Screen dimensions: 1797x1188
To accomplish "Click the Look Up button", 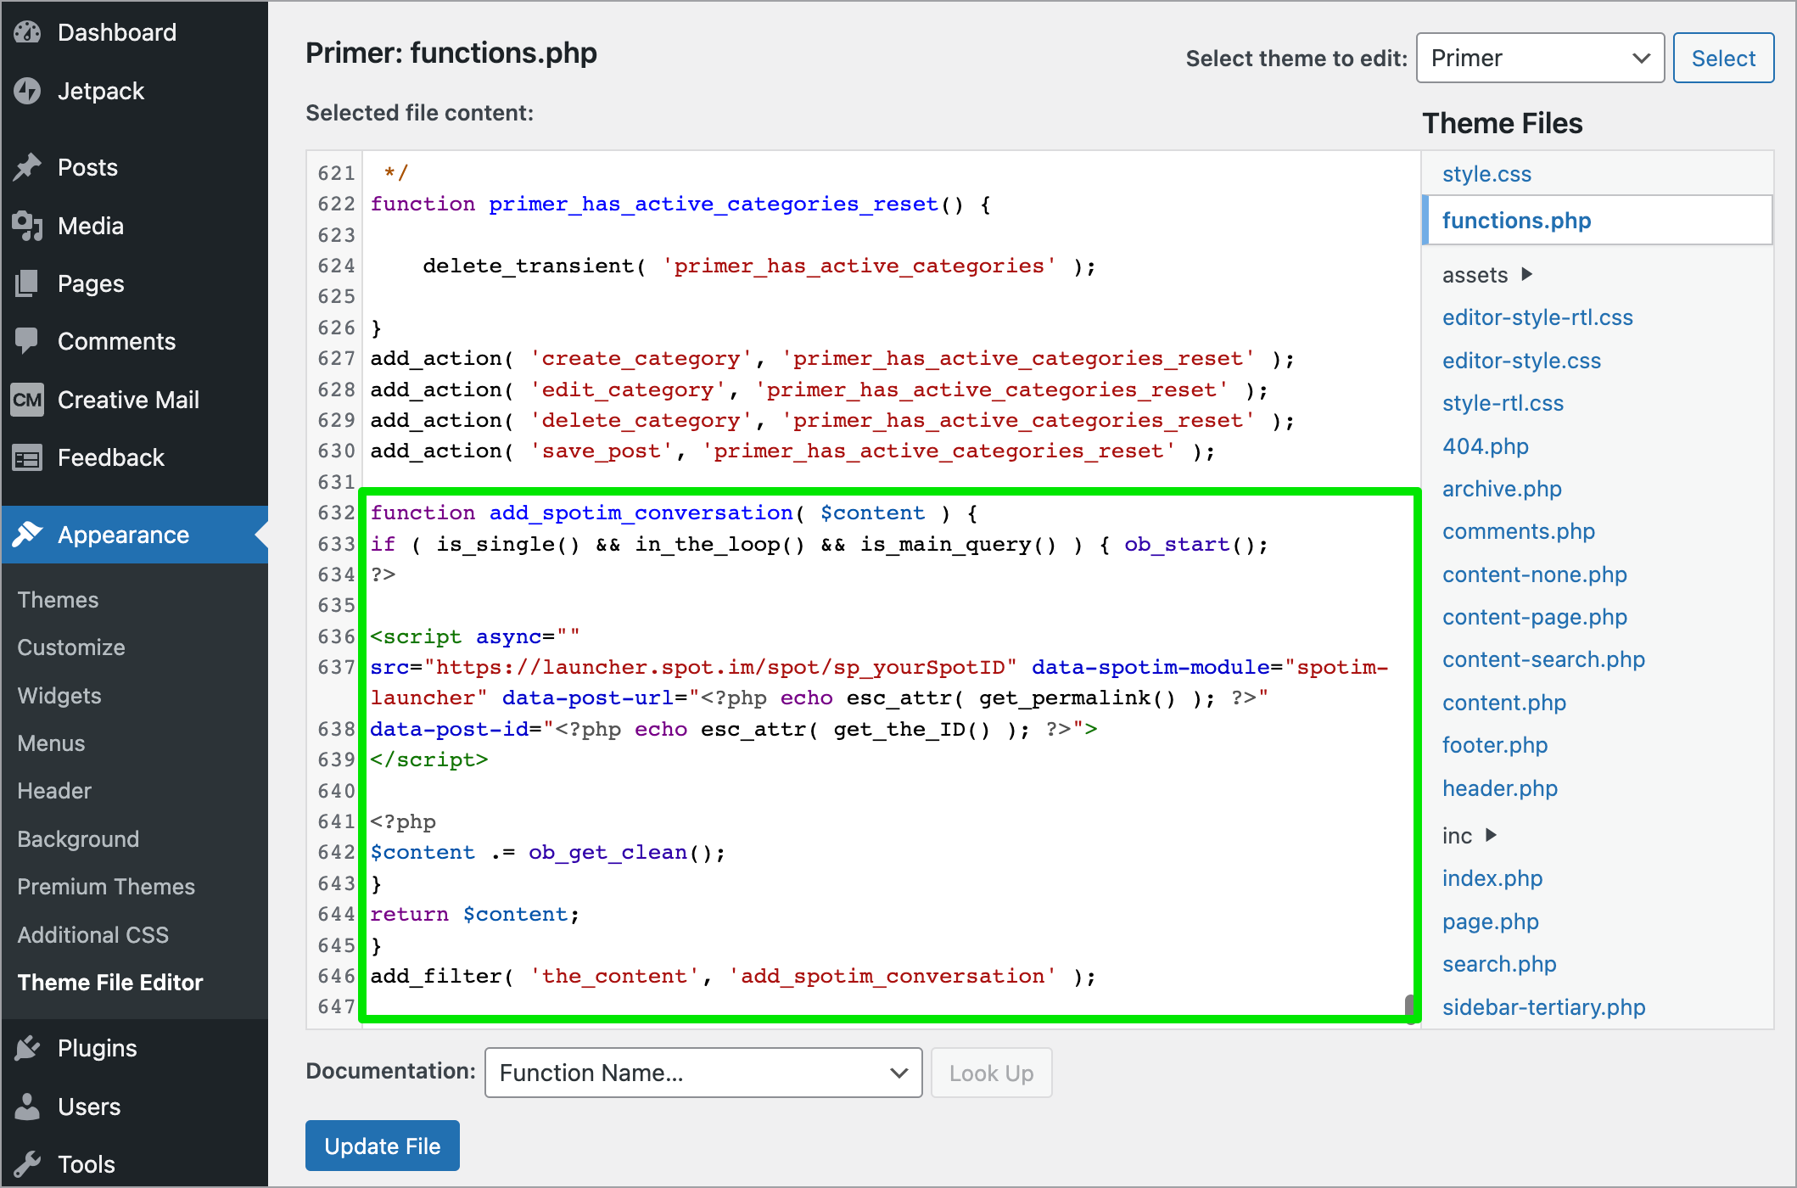I will tap(991, 1073).
